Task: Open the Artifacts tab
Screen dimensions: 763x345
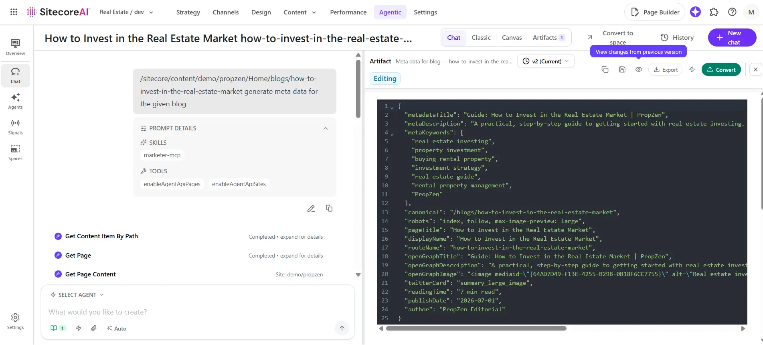Action: [548, 37]
